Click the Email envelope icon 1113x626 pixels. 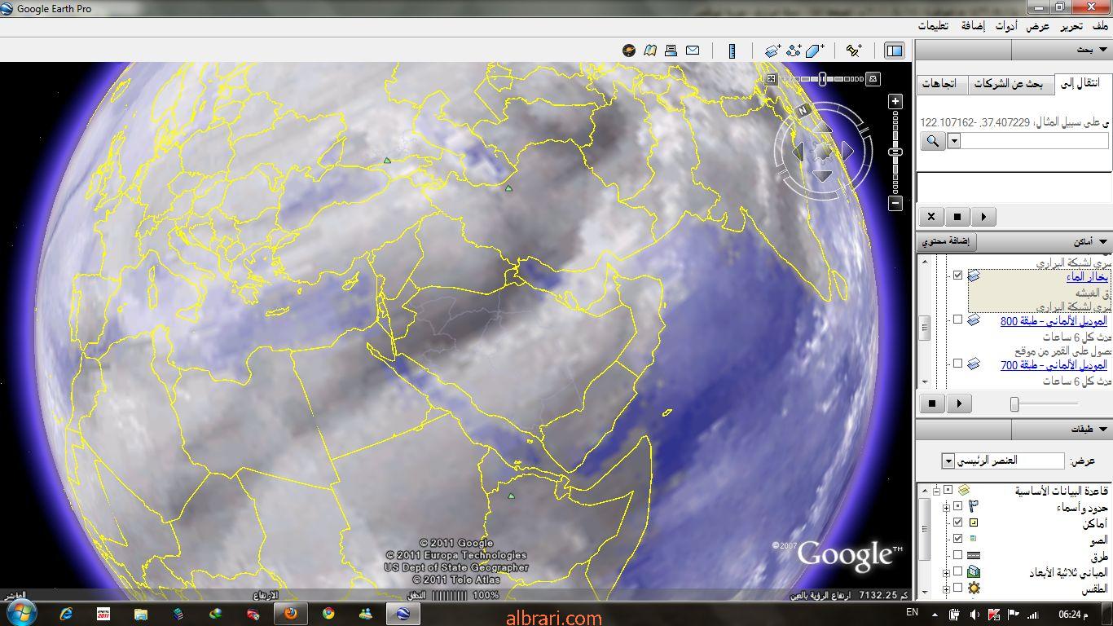click(x=693, y=51)
